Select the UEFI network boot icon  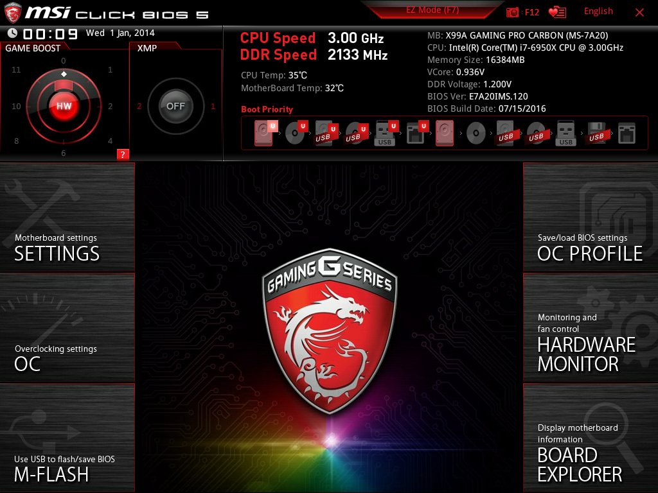(416, 133)
